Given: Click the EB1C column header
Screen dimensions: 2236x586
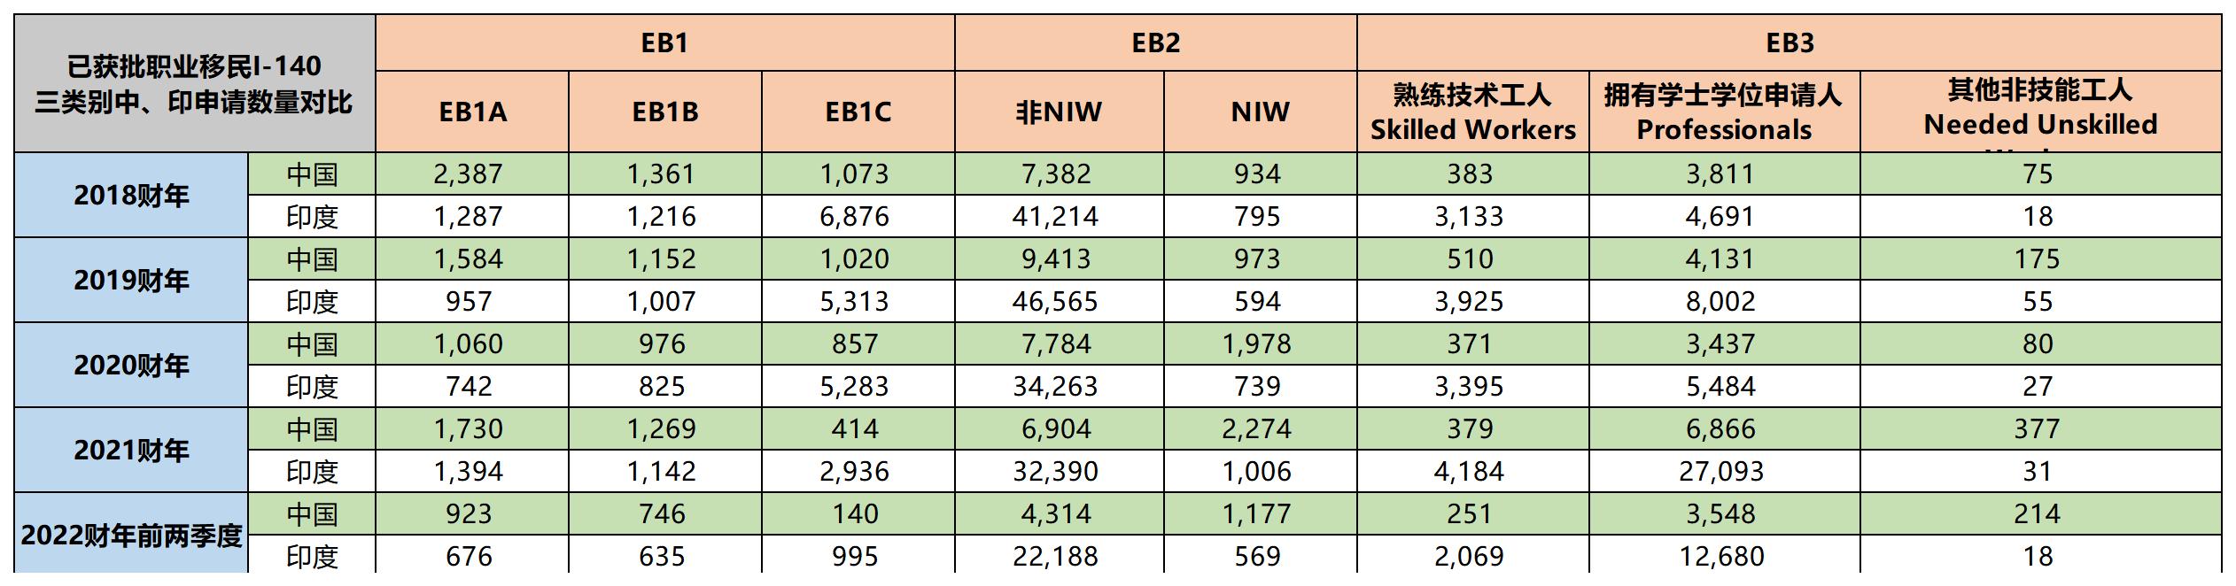Looking at the screenshot, I should tap(858, 112).
